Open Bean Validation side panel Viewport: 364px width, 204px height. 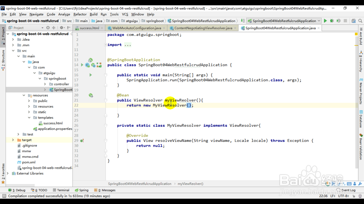tap(361, 146)
